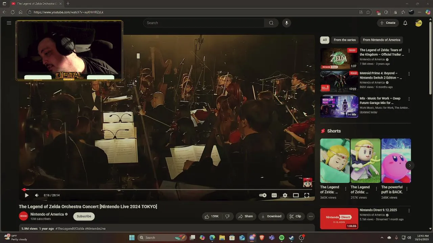
Task: Open Mix - Music for Work thumbnail
Action: pos(339,106)
